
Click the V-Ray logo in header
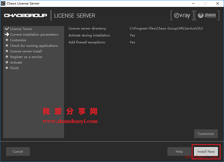182,15
